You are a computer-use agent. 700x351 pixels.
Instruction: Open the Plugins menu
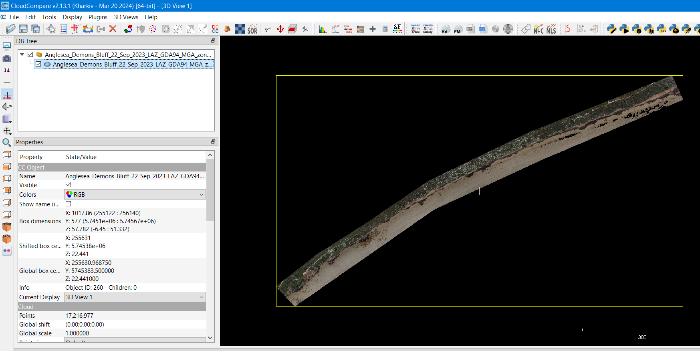pos(98,17)
